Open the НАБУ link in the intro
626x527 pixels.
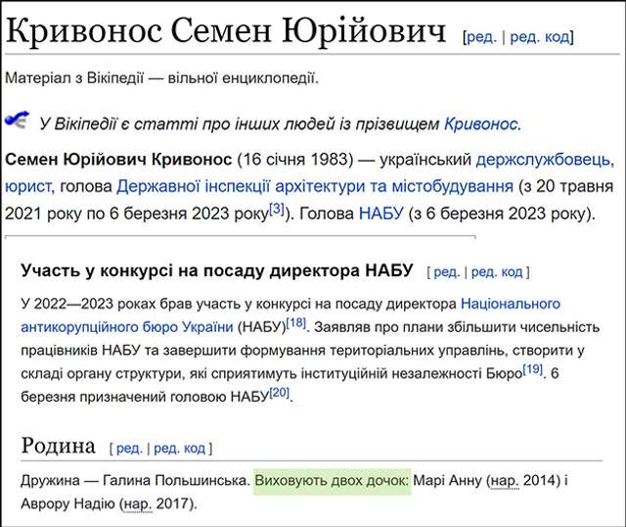[x=381, y=213]
